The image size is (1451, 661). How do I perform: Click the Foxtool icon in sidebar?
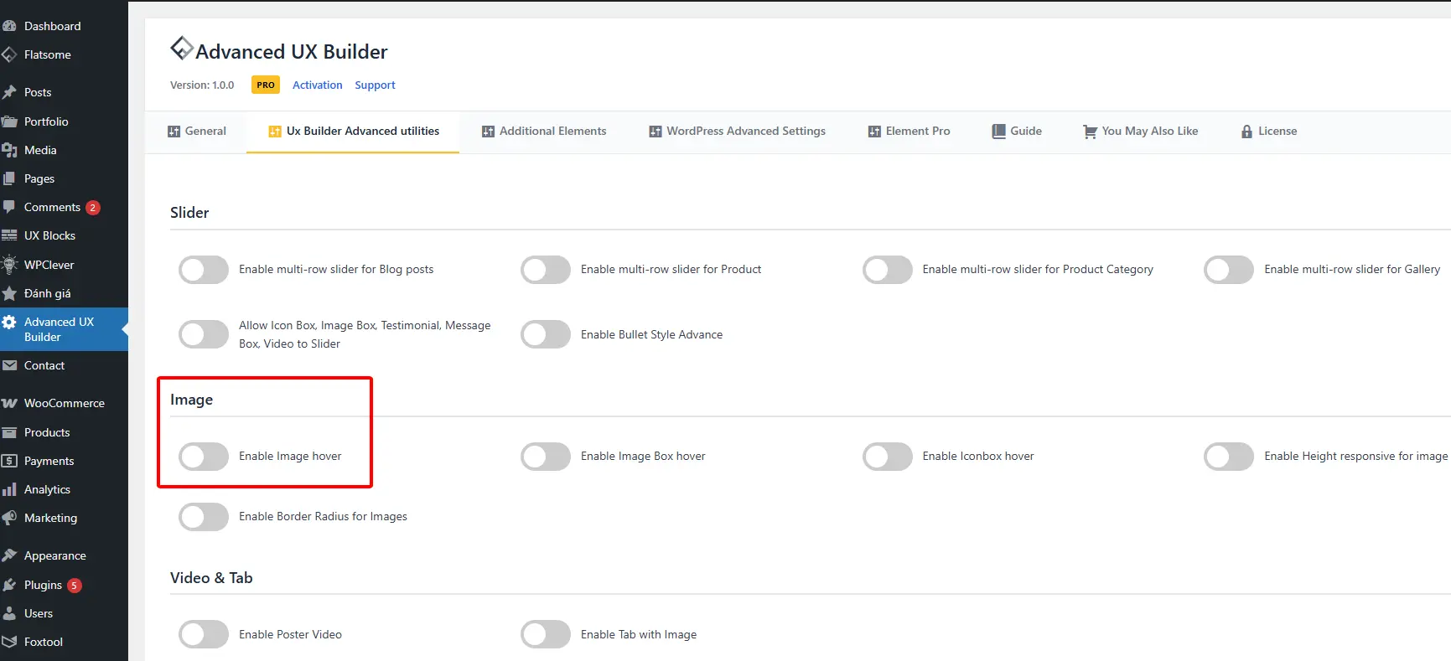click(x=10, y=642)
